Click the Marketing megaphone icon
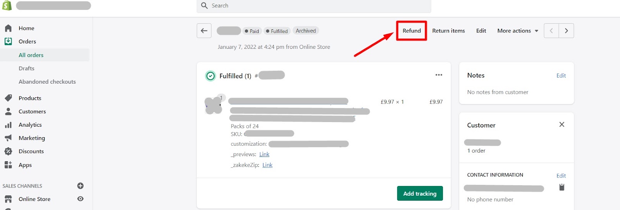Image resolution: width=620 pixels, height=210 pixels. pyautogui.click(x=8, y=138)
